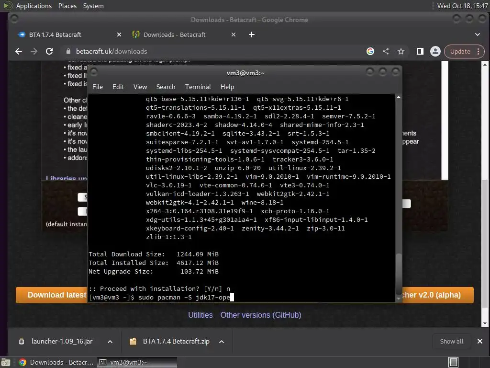Click the 'Total Download Size:' line
Viewport: 490px width, 368px height.
[x=154, y=254]
